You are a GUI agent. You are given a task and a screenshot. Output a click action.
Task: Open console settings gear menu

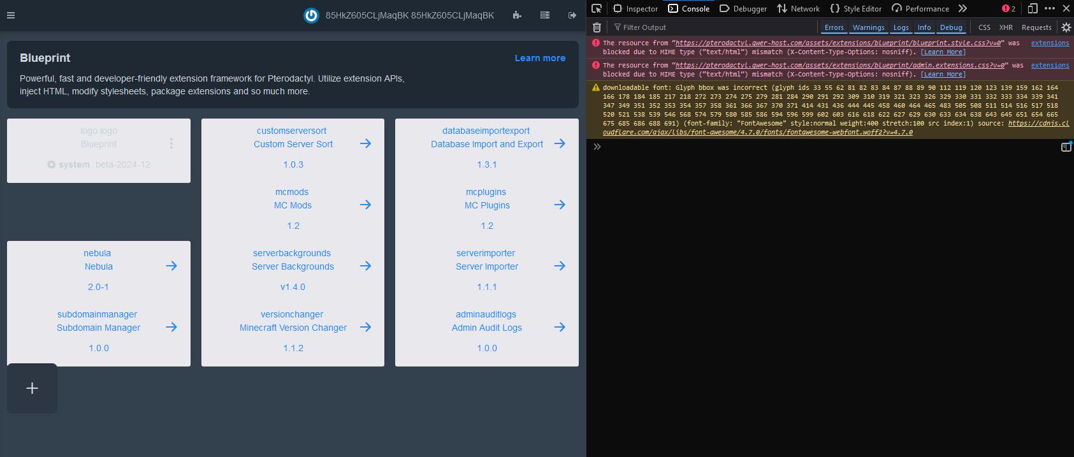pyautogui.click(x=1066, y=27)
